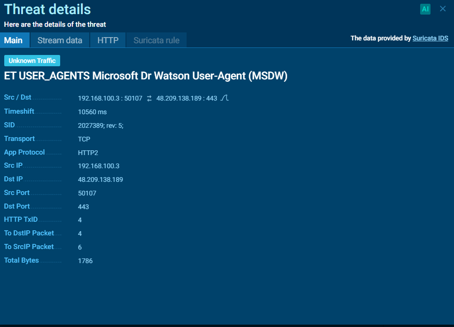Click the Src Port field label
The image size is (454, 327).
(x=17, y=193)
